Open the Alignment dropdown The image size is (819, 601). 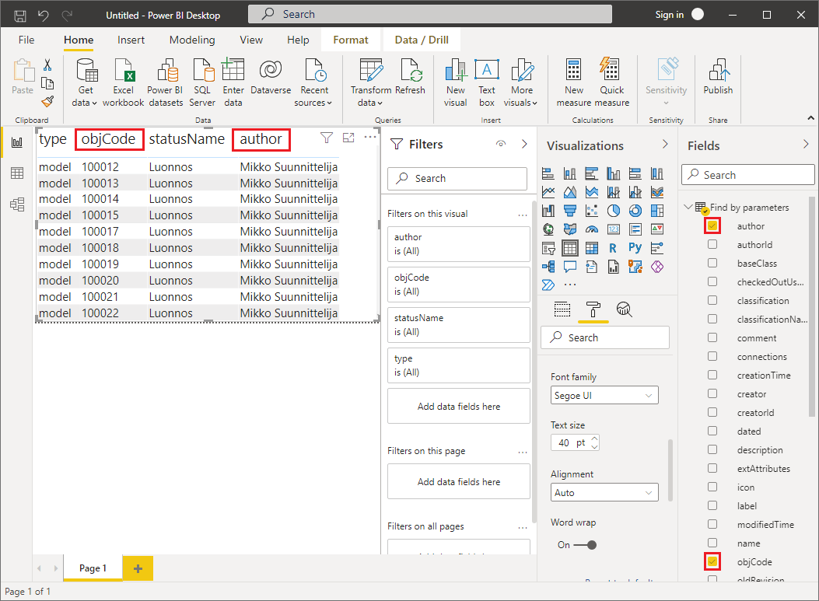click(x=604, y=493)
